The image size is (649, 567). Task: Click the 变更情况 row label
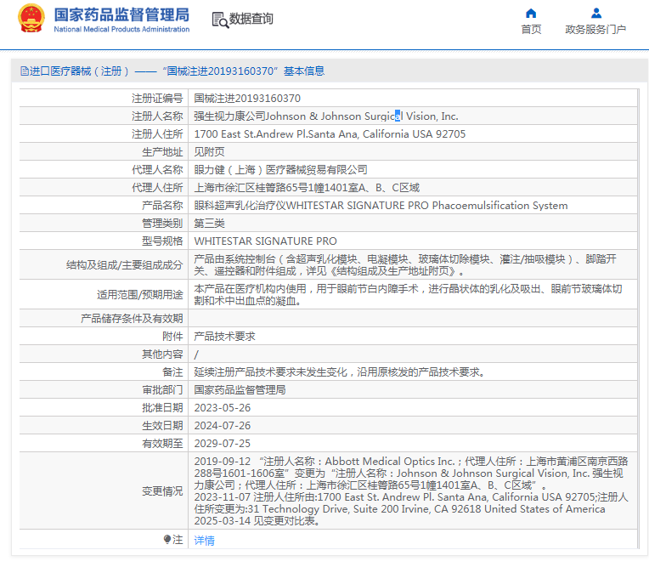click(162, 491)
